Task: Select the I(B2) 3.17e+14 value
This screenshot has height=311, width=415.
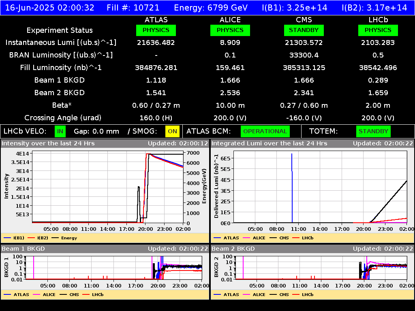Action: tap(374, 8)
